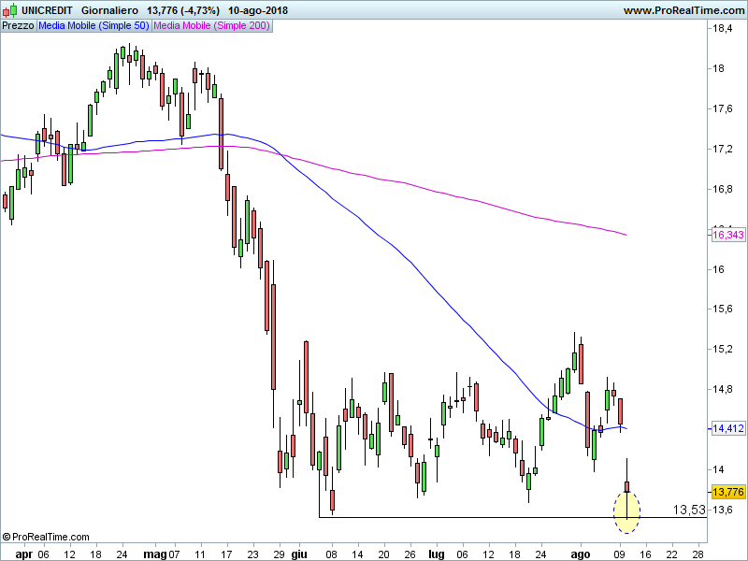The width and height of the screenshot is (748, 561).
Task: Click the 16 price axis label
Action: pyautogui.click(x=718, y=269)
